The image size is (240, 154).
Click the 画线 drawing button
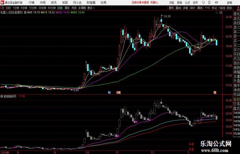click(x=200, y=8)
